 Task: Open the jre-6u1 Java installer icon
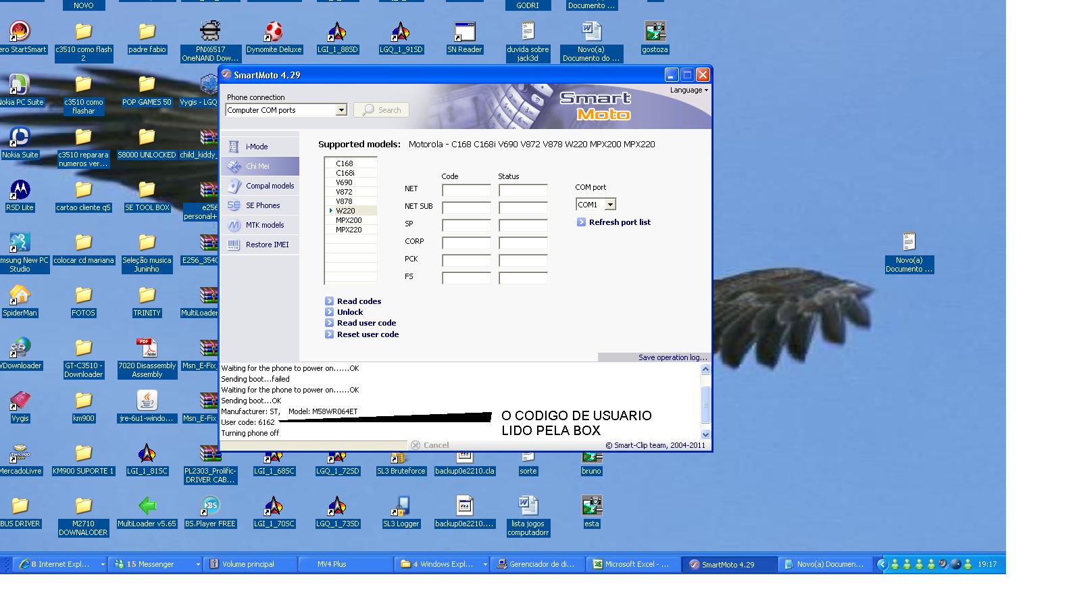point(147,407)
